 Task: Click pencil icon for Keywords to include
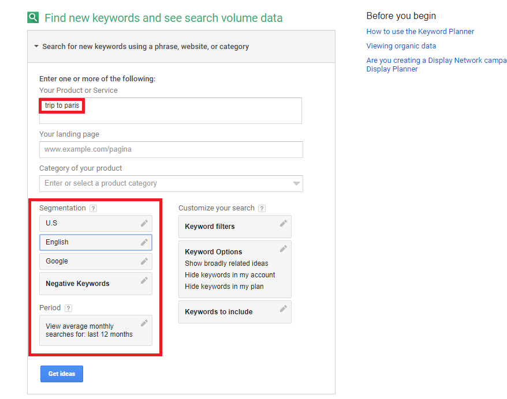(x=284, y=308)
